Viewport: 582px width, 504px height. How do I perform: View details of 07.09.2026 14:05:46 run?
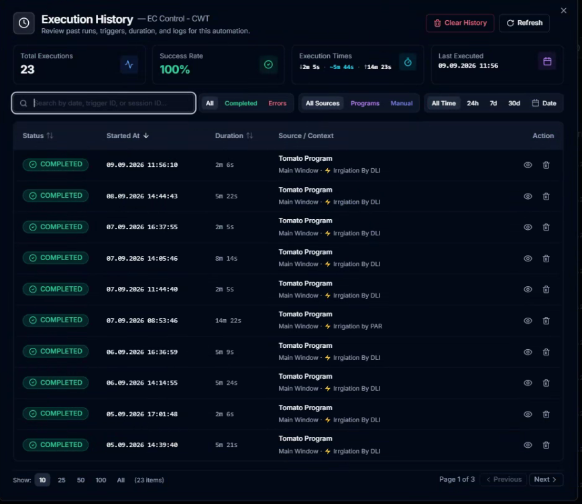coord(528,258)
